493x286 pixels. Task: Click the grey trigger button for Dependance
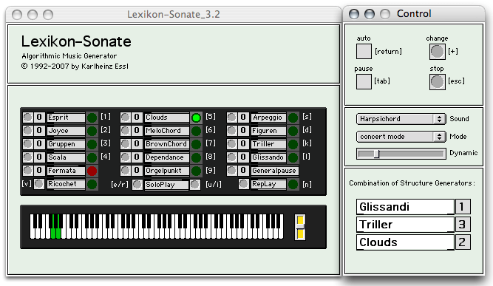click(125, 157)
